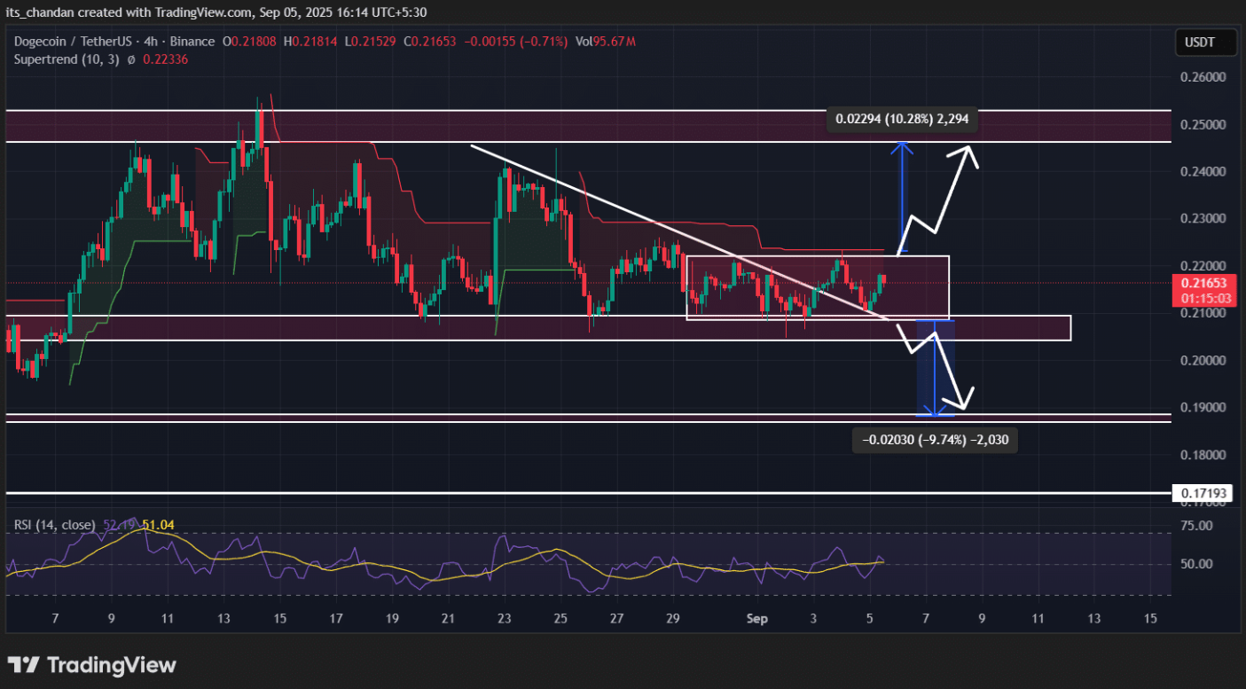Click the TradingView logo at bottom left
The width and height of the screenshot is (1246, 689).
click(x=92, y=664)
